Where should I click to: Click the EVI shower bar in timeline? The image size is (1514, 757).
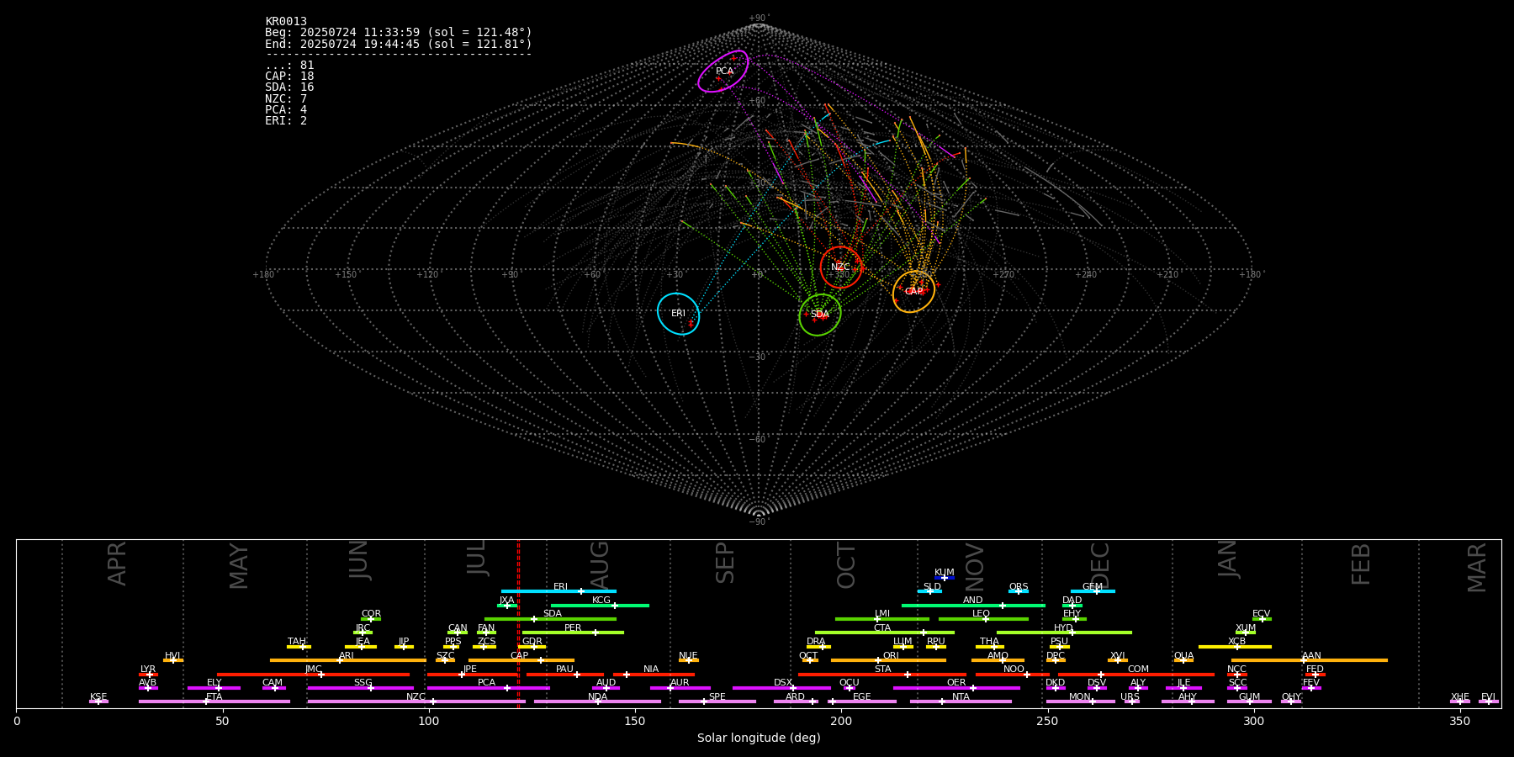1489,701
